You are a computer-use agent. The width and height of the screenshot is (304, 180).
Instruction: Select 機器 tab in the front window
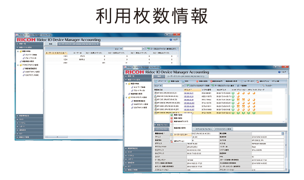pos(159,76)
